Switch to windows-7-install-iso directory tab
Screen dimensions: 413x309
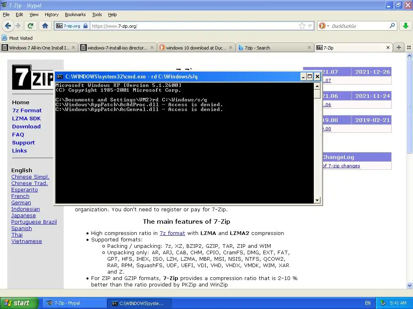[x=117, y=47]
